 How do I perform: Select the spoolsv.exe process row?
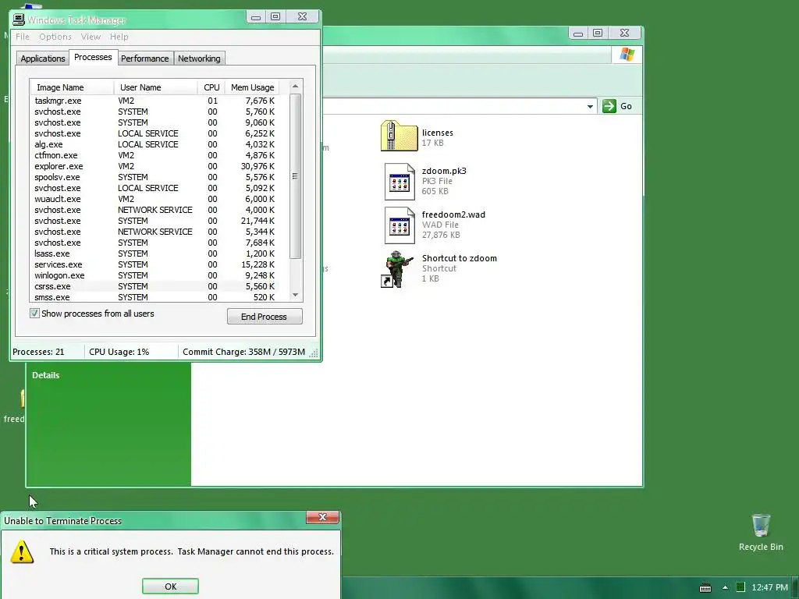click(x=155, y=177)
